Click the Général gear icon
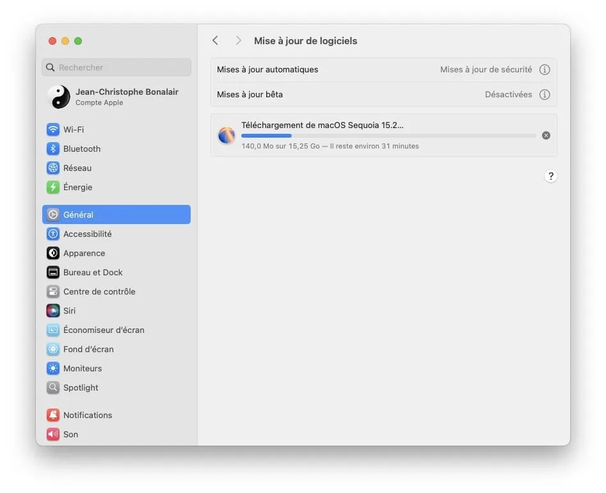 tap(53, 214)
